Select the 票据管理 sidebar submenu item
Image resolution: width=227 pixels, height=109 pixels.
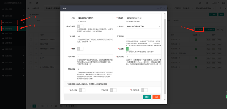pyautogui.click(x=9, y=28)
